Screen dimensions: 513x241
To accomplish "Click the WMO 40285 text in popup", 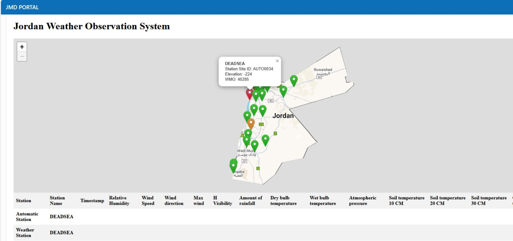I will click(x=237, y=79).
